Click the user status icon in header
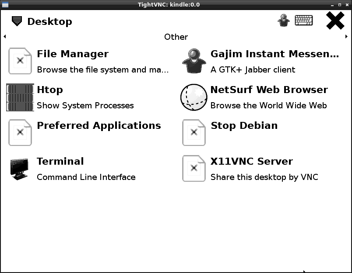The height and width of the screenshot is (273, 352). click(x=284, y=21)
